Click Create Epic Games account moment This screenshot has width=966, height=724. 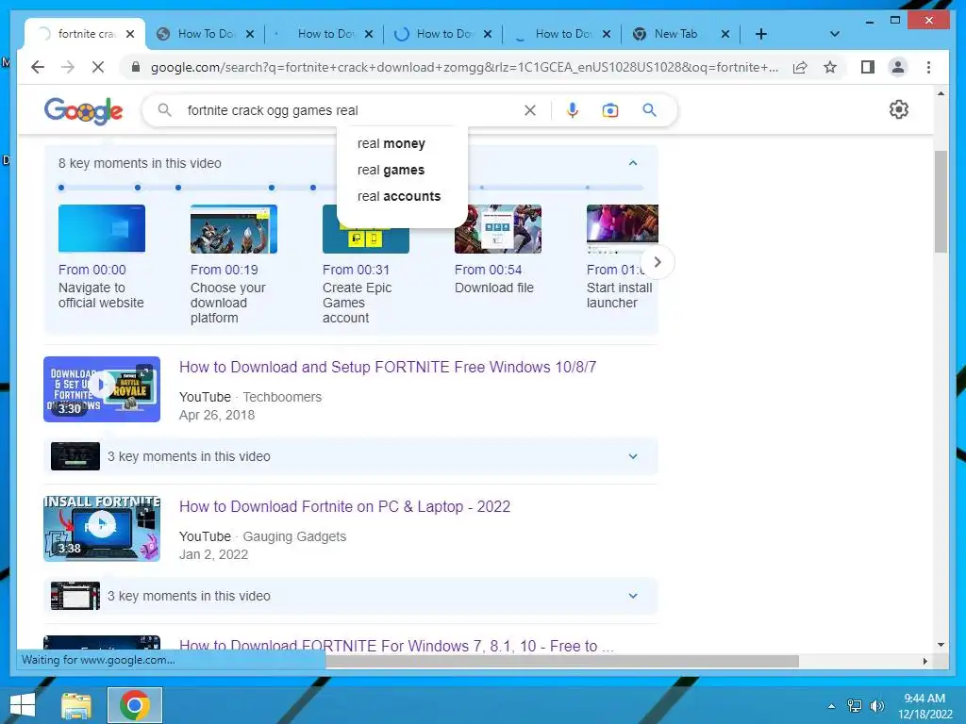[x=357, y=303]
